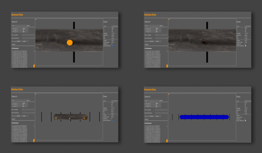262x153 pixels.
Task: Enable show defects in the blue beam view
Action: click(245, 121)
